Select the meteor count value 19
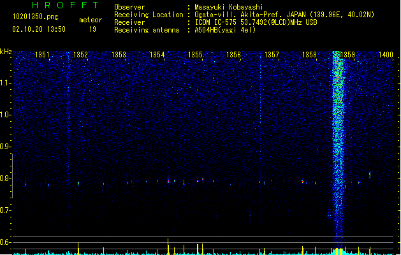This screenshot has height=255, width=401. (92, 29)
